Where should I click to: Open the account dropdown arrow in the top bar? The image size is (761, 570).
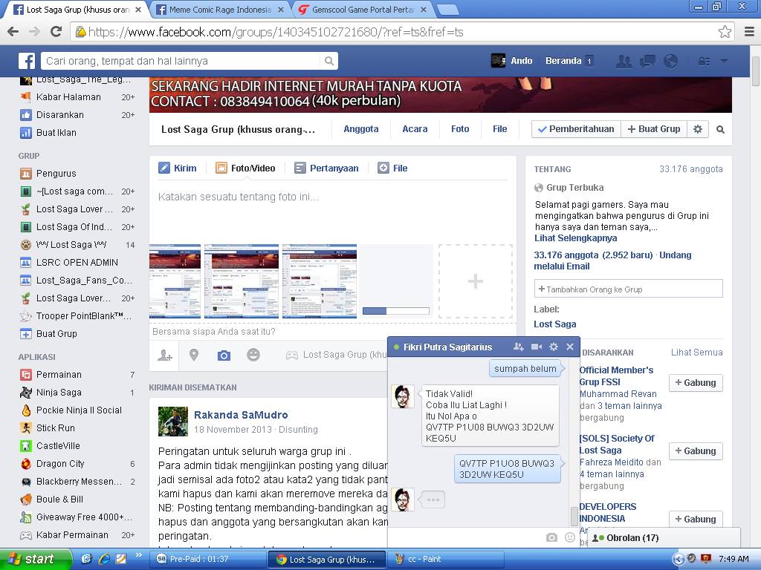(x=724, y=61)
